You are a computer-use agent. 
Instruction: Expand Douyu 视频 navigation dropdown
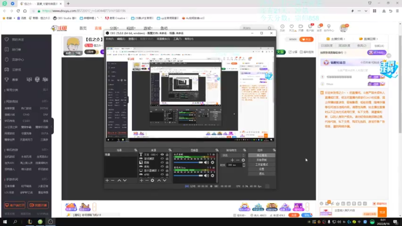click(131, 28)
